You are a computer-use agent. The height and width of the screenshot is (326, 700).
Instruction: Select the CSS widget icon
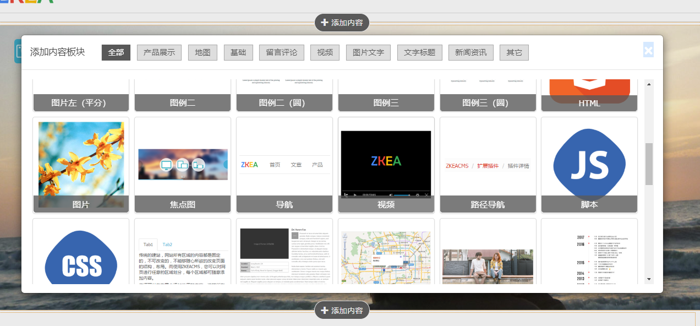pos(81,252)
